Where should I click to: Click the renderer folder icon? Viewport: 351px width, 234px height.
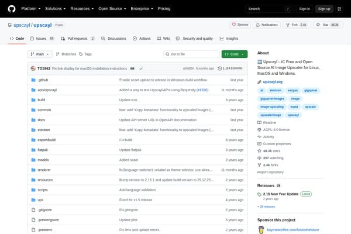pos(33,170)
